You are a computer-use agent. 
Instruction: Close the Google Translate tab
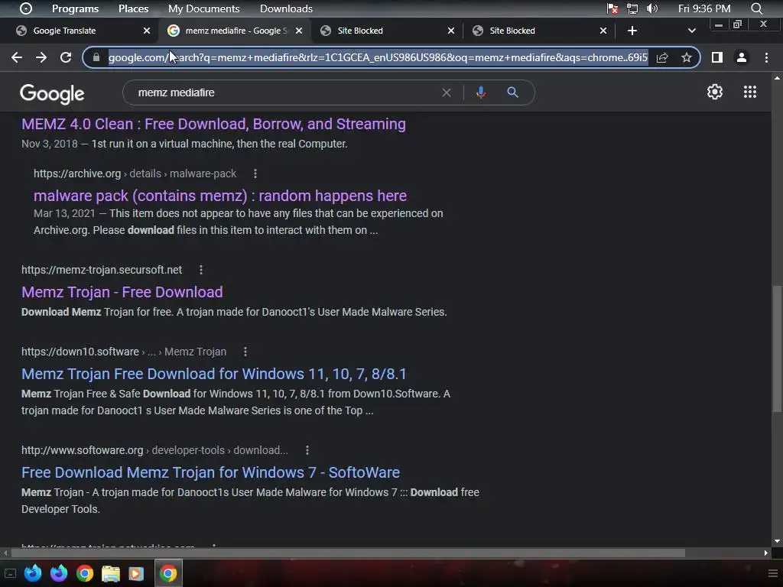[x=146, y=31]
